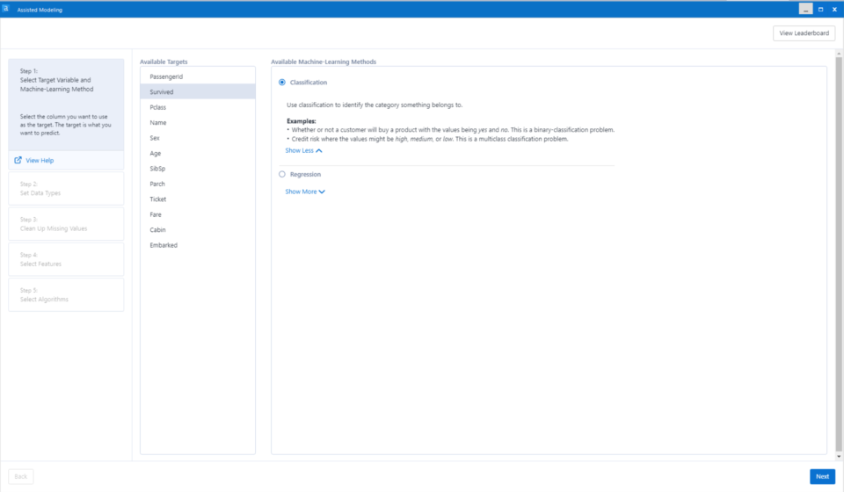Click the View Help external link icon
844x492 pixels.
pos(18,160)
